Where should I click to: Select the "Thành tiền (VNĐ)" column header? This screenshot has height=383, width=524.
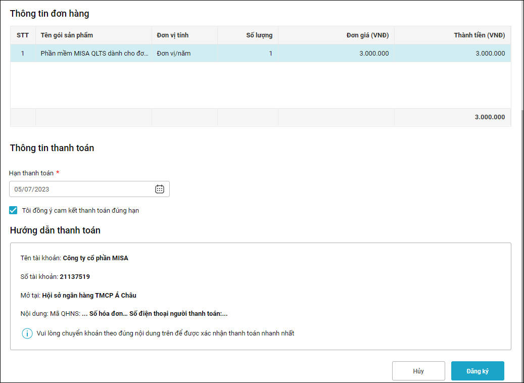pyautogui.click(x=479, y=35)
